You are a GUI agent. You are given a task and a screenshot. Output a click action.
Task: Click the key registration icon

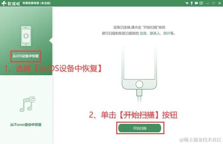191,3
